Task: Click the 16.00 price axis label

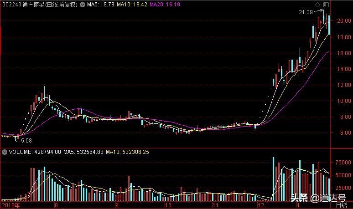Action: 344,53
